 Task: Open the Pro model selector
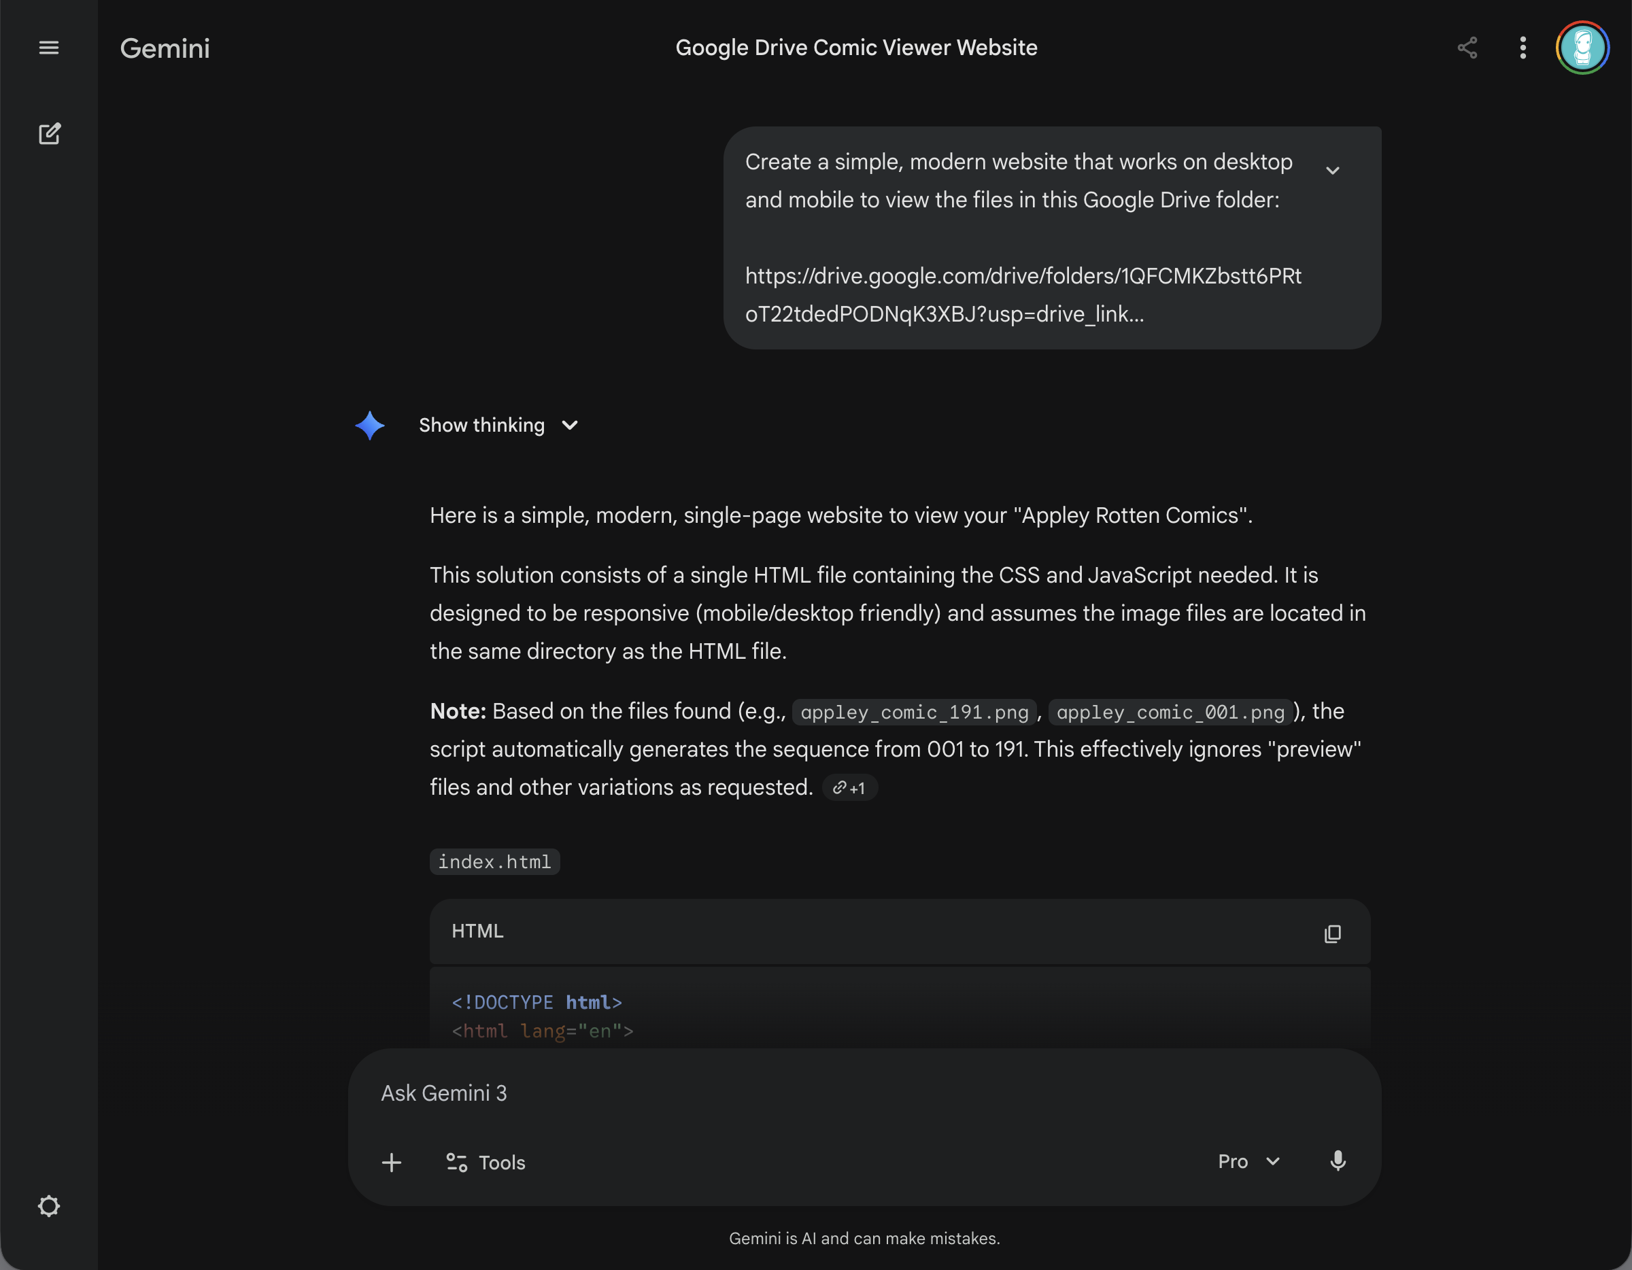[x=1246, y=1162]
